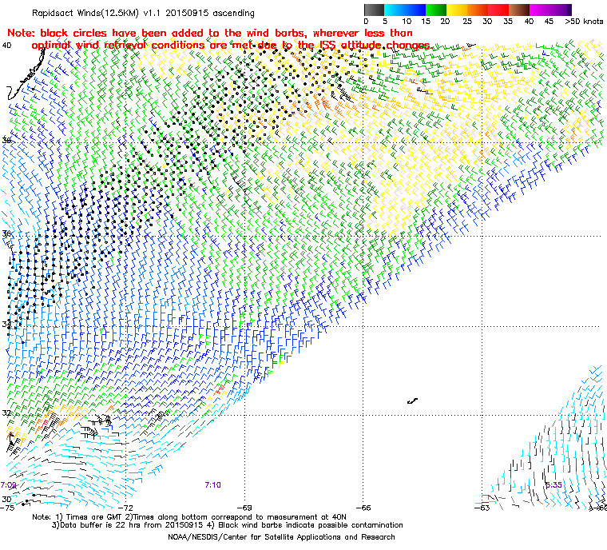Click the legend label 30 below the colorbar

point(487,22)
